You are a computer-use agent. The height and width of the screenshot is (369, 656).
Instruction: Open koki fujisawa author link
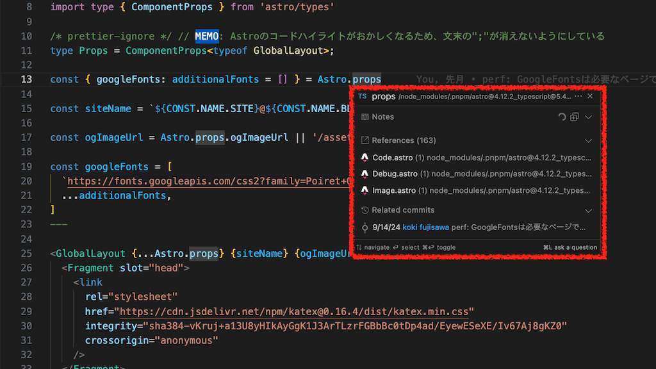[425, 227]
